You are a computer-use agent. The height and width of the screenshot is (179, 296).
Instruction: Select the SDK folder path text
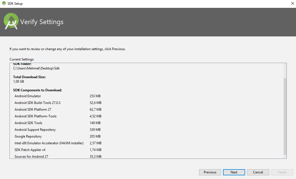point(36,68)
